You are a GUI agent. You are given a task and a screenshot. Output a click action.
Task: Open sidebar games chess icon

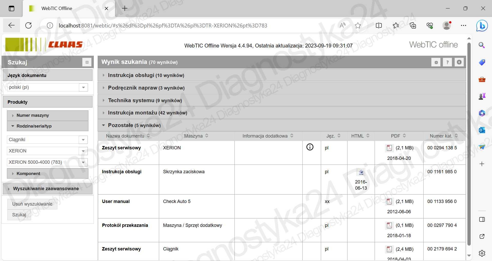[482, 96]
